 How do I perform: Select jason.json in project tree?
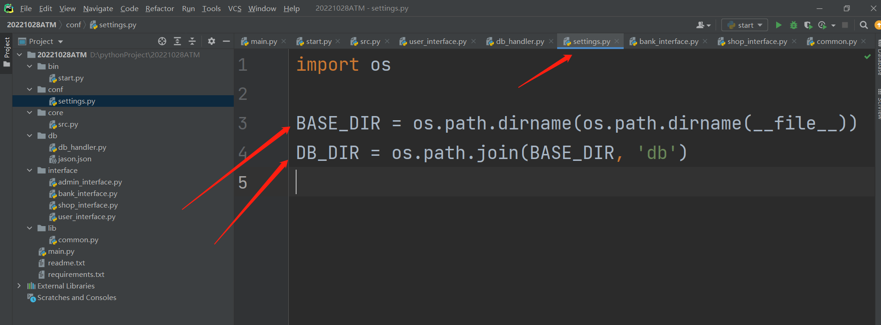point(75,159)
